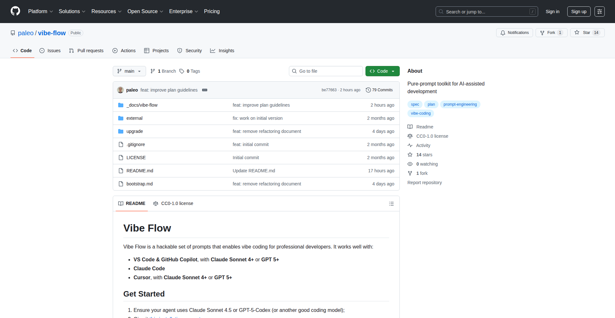The width and height of the screenshot is (615, 318).
Task: Open the README outline icon
Action: coord(391,204)
